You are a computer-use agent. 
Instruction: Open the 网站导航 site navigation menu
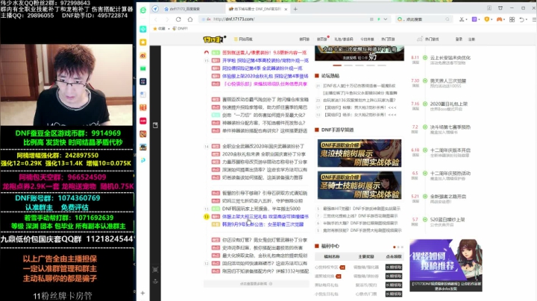point(243,39)
